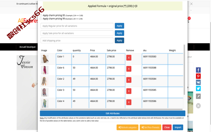Screen dimensions: 211x132
Task: Apply the regular price to all variations
Action: [x=119, y=26]
